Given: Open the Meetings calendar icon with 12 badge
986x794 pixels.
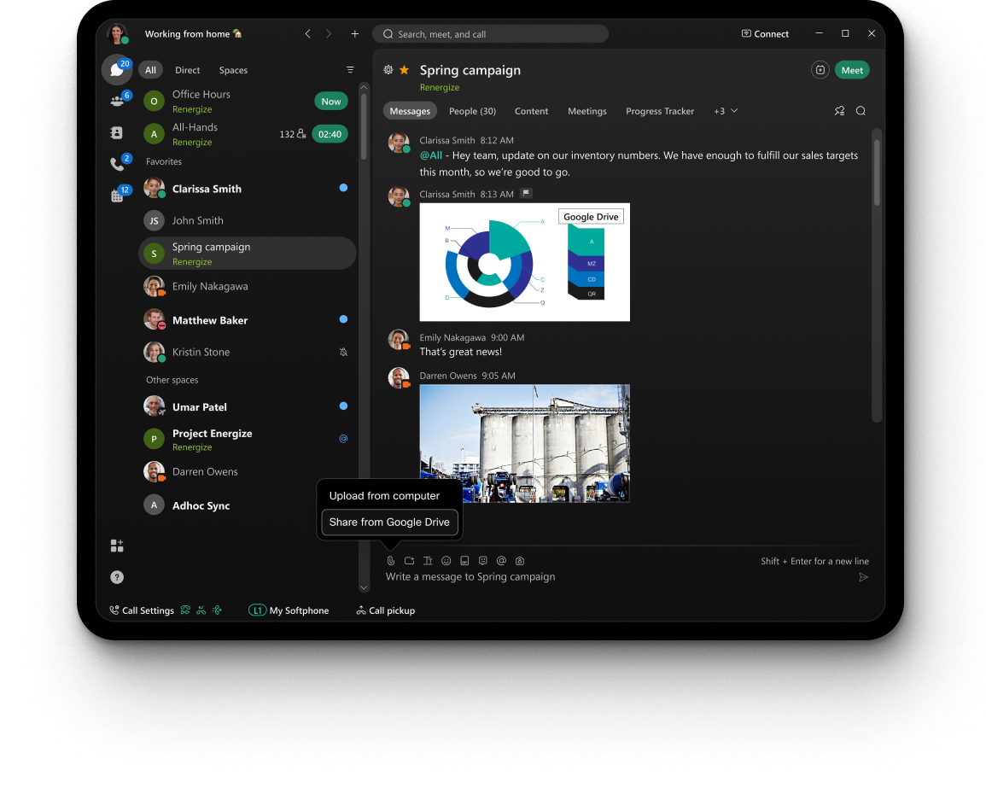Looking at the screenshot, I should tap(117, 196).
